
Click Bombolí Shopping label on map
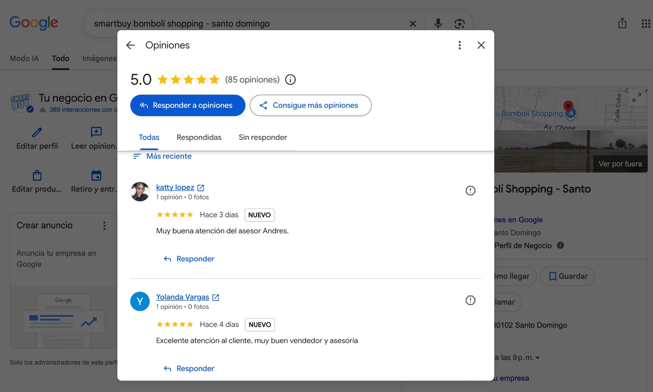pyautogui.click(x=532, y=114)
